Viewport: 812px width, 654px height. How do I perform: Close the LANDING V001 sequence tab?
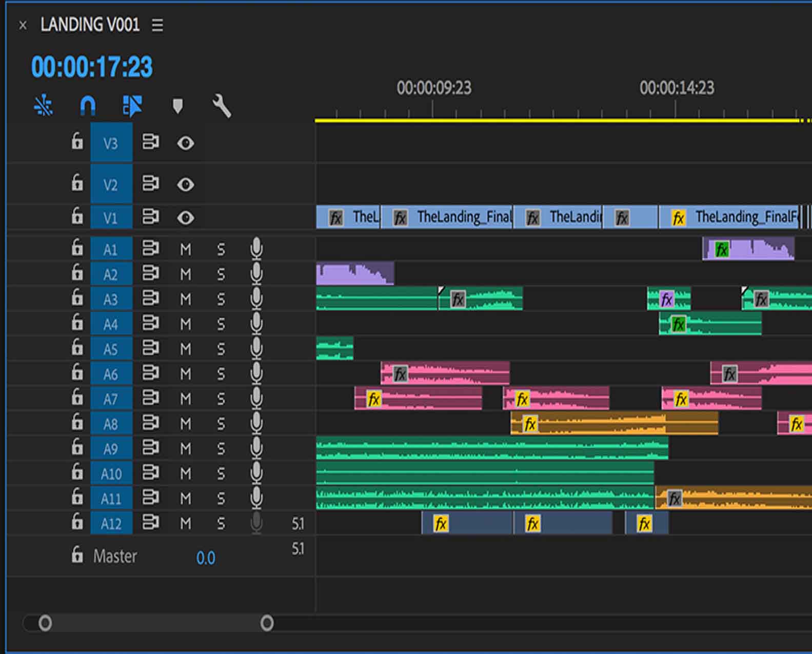pos(23,25)
